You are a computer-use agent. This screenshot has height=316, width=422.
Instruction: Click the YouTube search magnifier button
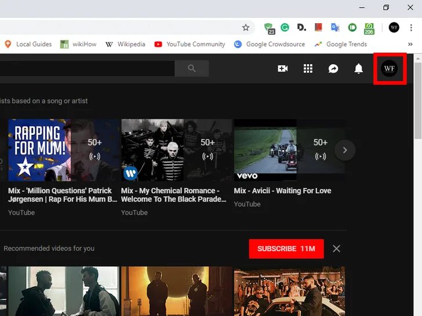192,68
